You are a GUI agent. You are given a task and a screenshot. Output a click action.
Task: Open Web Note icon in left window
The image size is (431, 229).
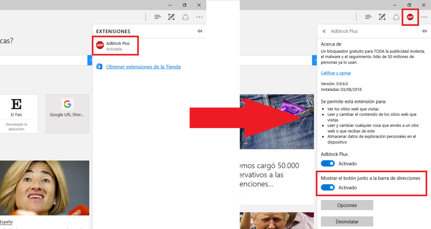tap(171, 17)
